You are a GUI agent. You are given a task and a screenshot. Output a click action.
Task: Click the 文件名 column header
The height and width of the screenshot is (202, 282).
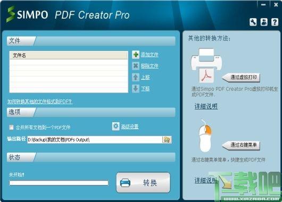(x=69, y=55)
